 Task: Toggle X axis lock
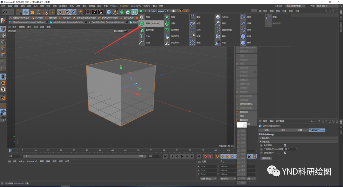tap(60, 12)
